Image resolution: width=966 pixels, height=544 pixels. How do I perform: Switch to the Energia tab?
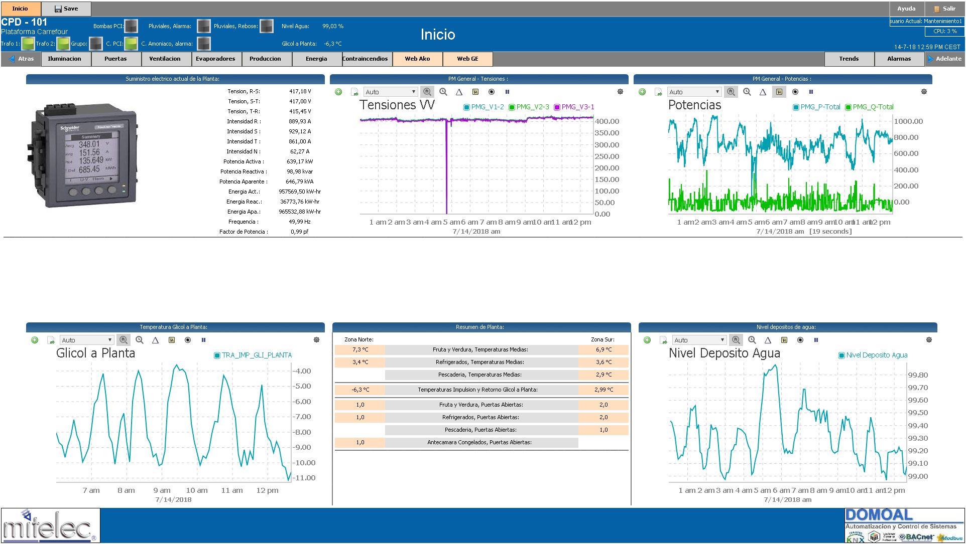317,59
